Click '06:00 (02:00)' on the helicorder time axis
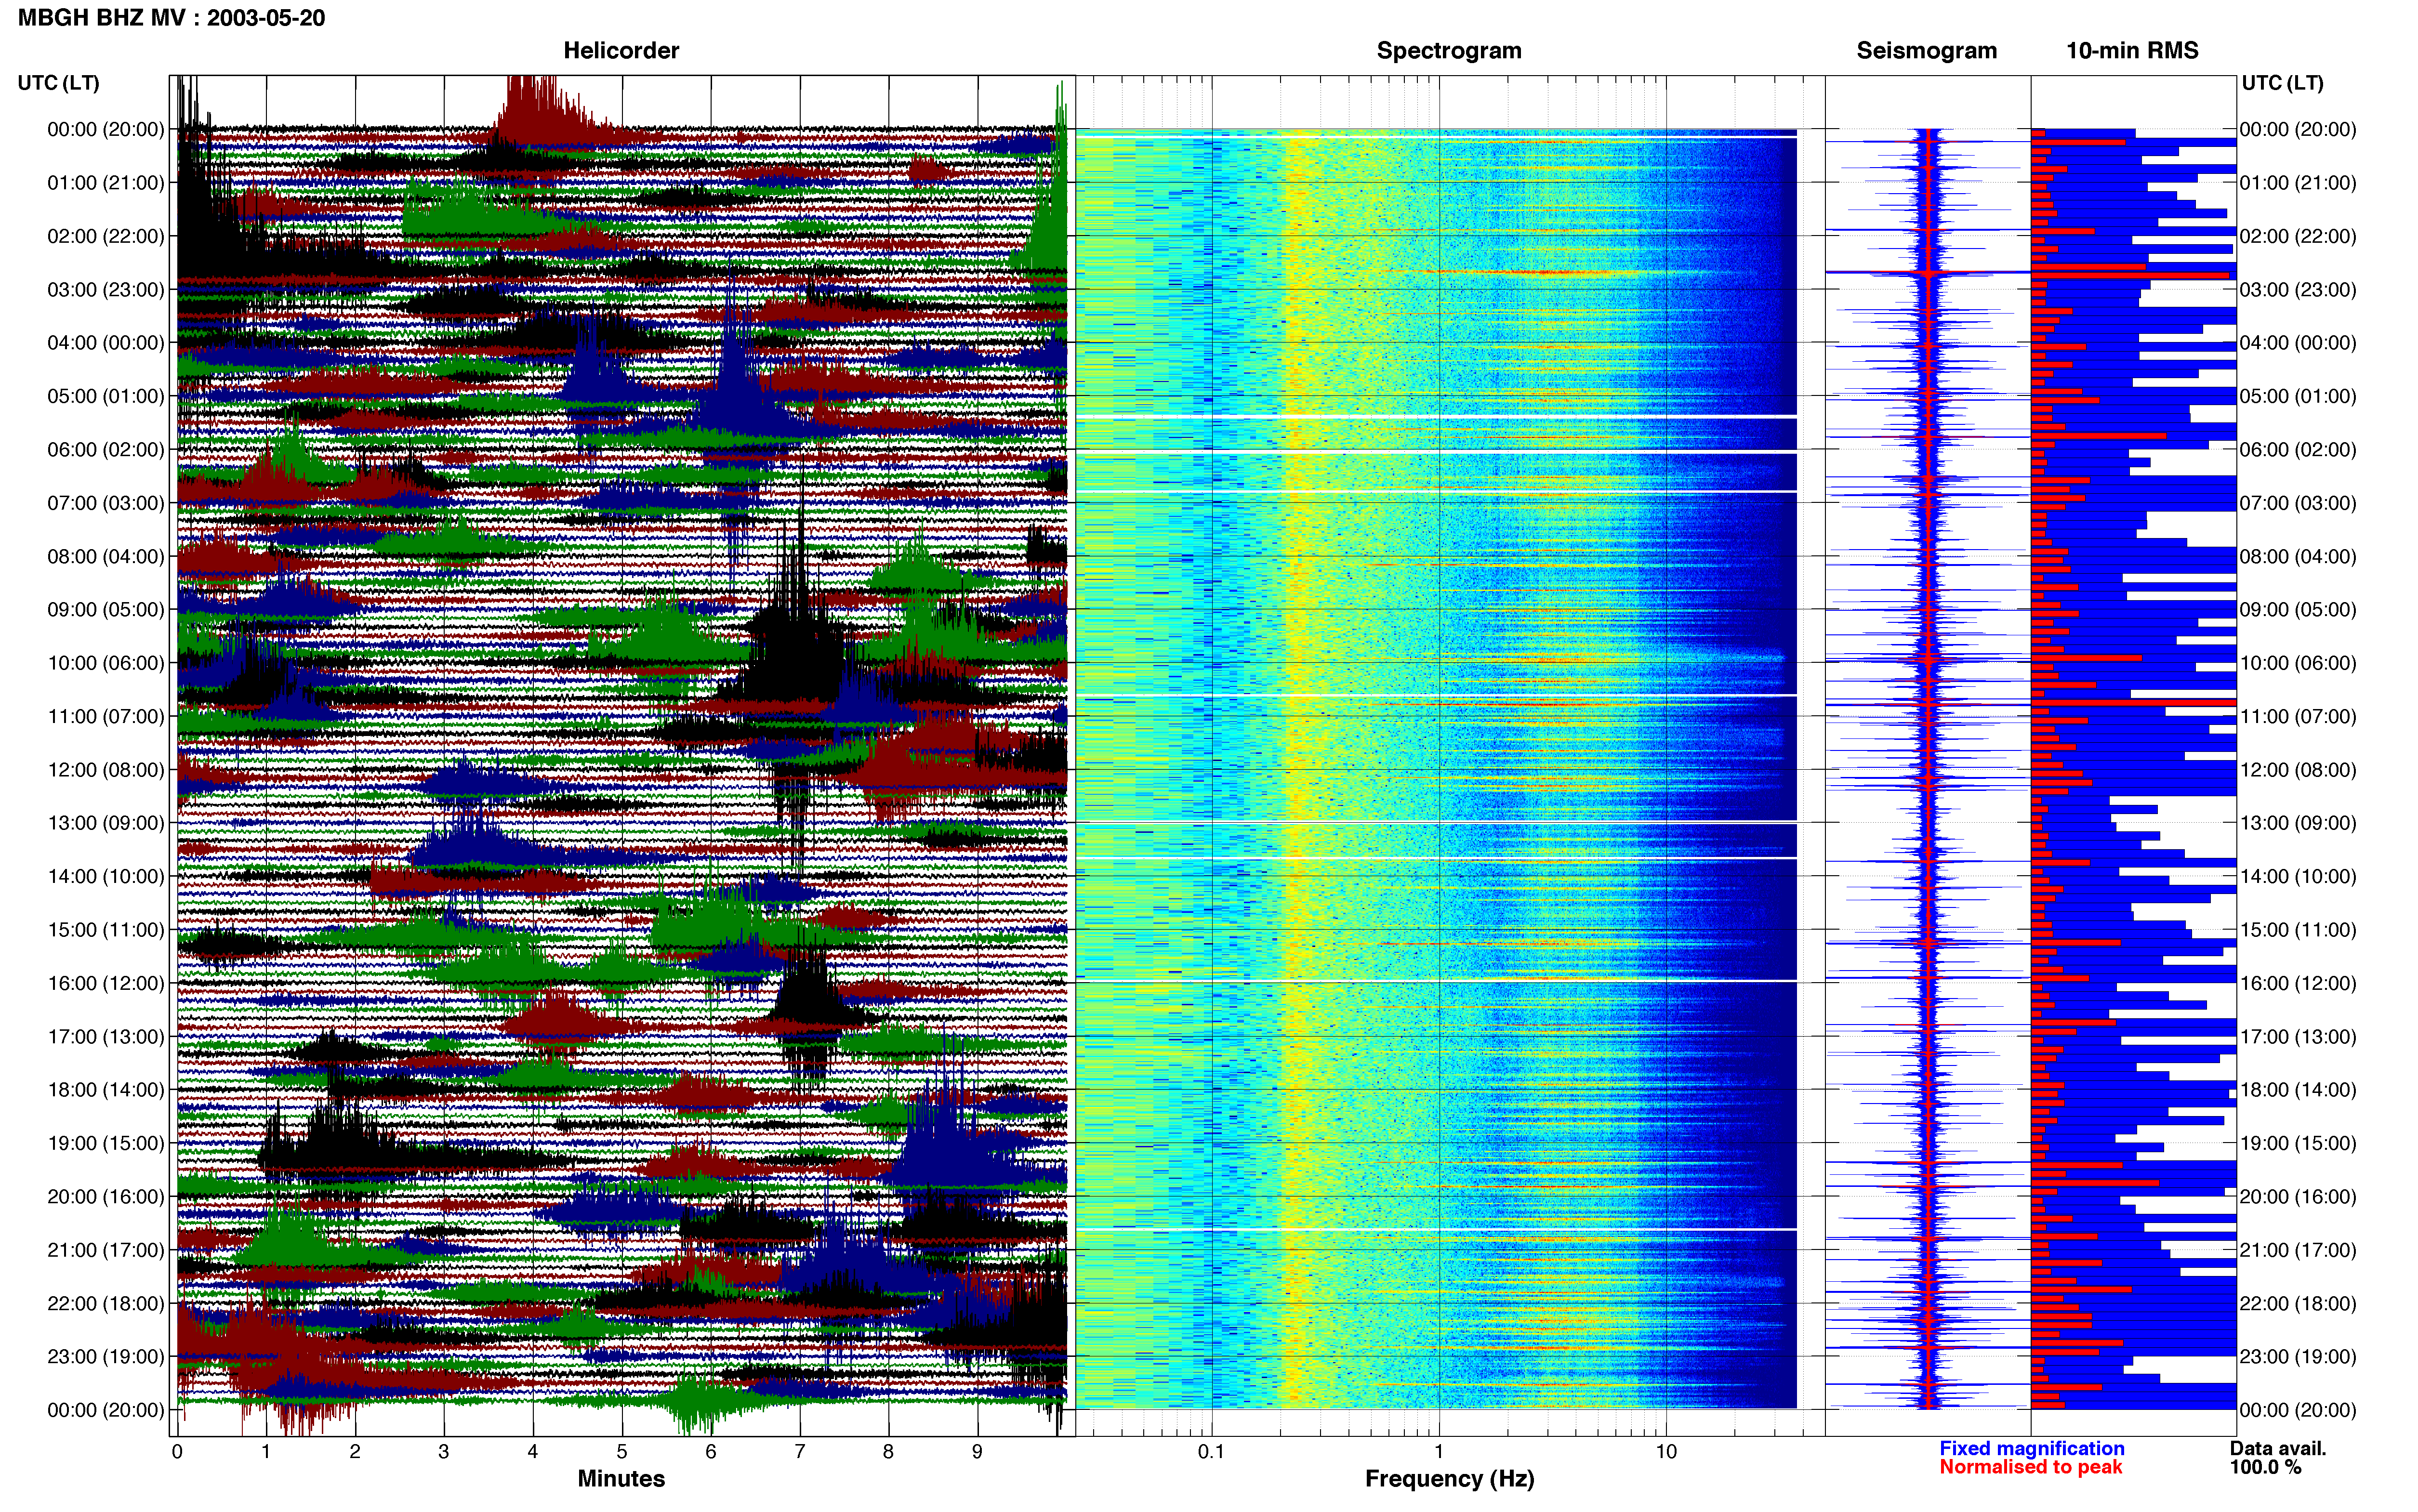 106,450
